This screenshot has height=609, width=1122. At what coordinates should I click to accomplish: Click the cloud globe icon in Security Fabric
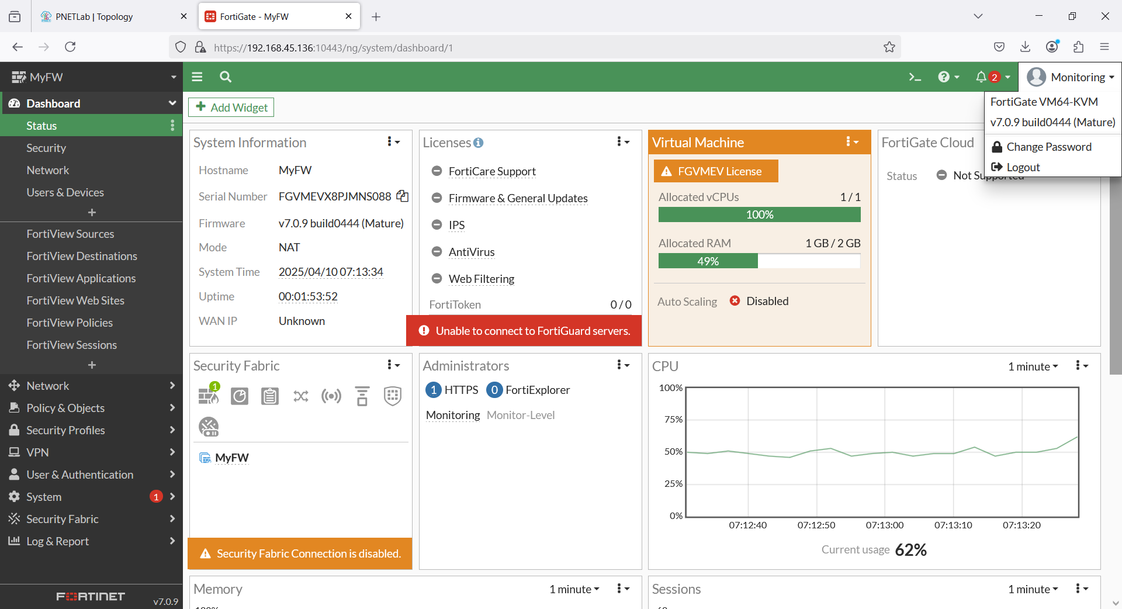(x=209, y=427)
